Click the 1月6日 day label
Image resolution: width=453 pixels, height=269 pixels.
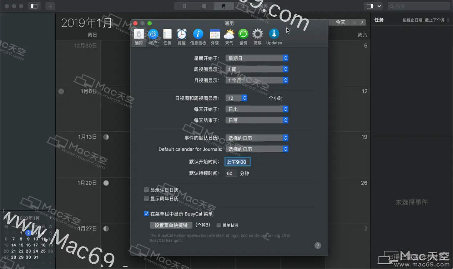89,91
